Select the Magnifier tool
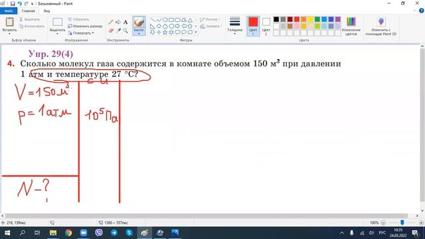 pos(126,31)
